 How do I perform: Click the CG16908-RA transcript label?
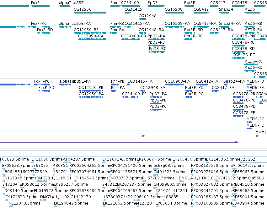tap(177, 23)
